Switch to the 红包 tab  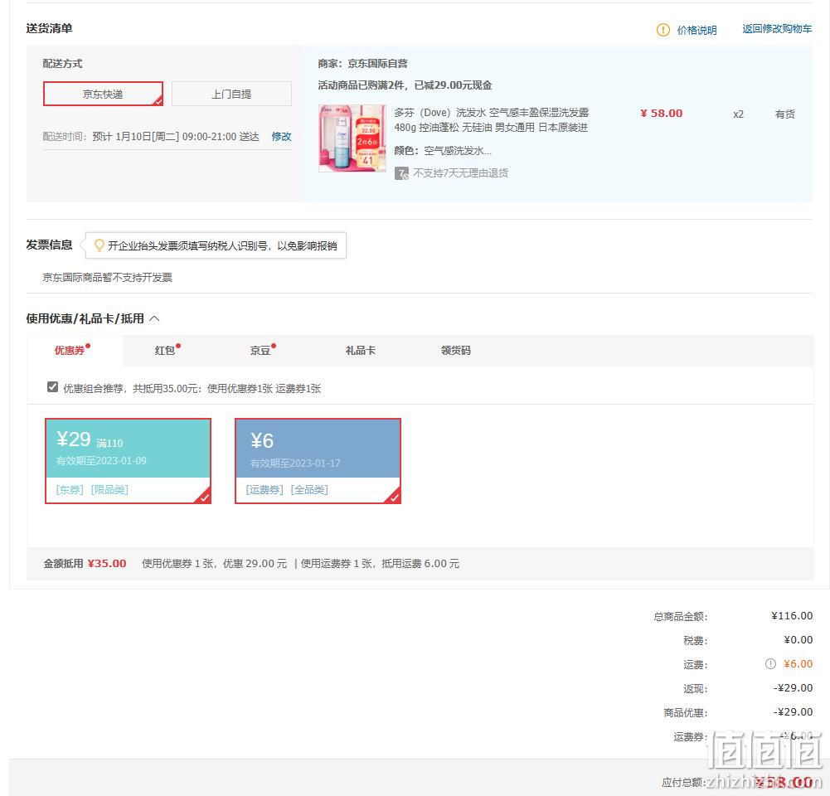(165, 350)
